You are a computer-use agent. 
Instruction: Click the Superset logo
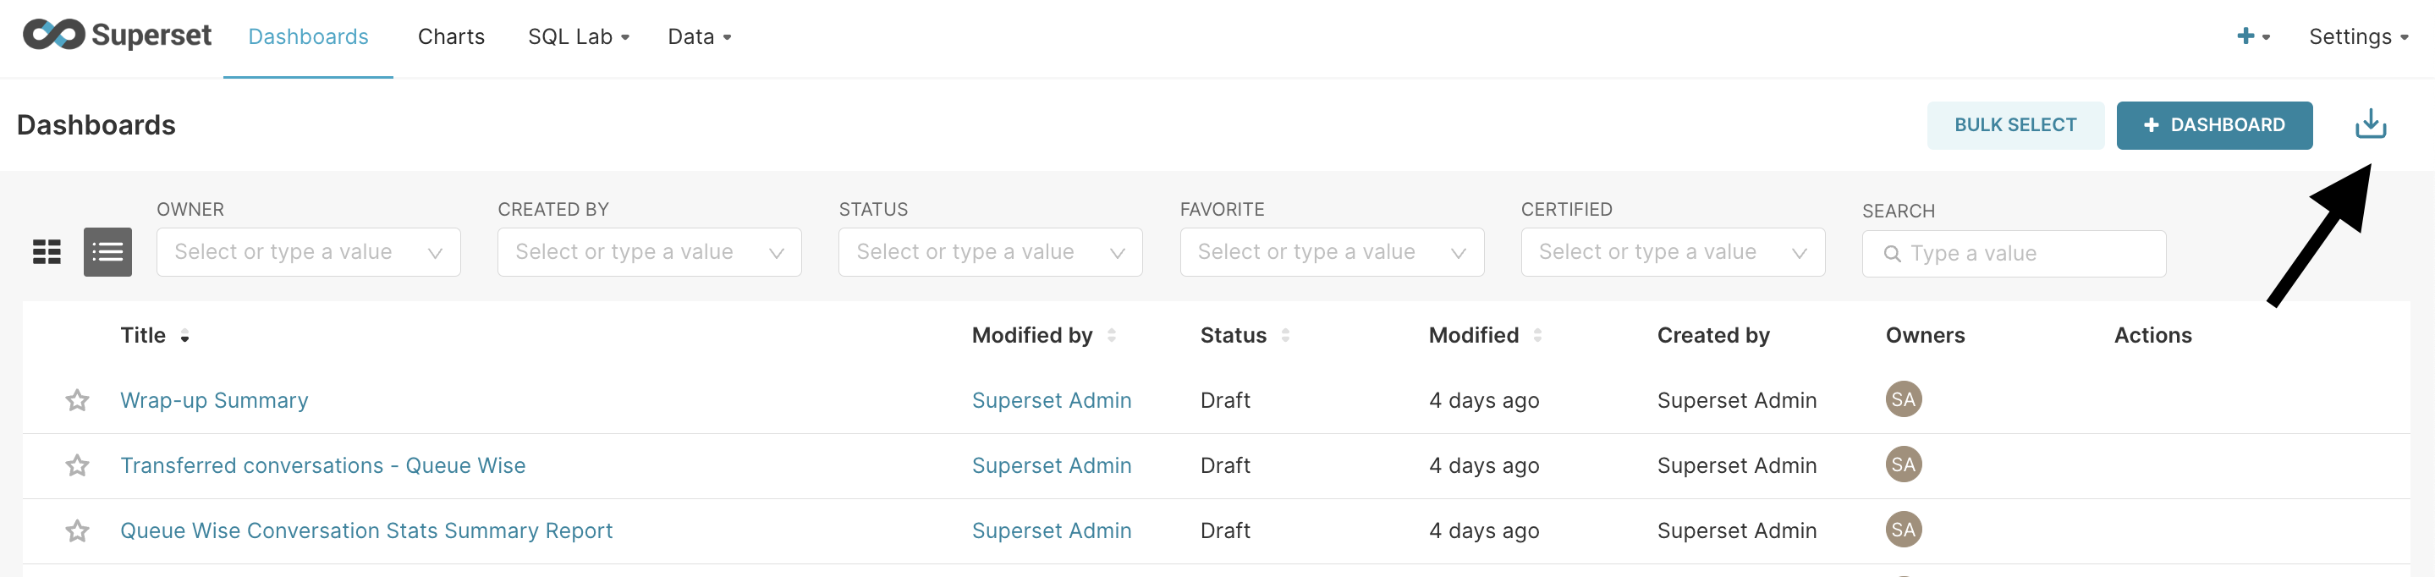(x=118, y=36)
